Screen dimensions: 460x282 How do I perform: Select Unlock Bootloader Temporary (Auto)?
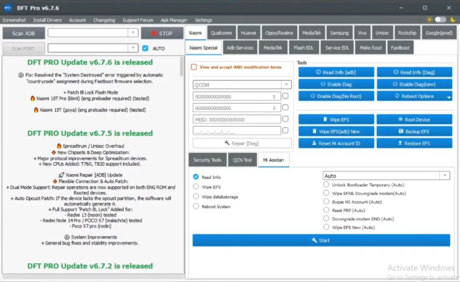[x=326, y=185]
